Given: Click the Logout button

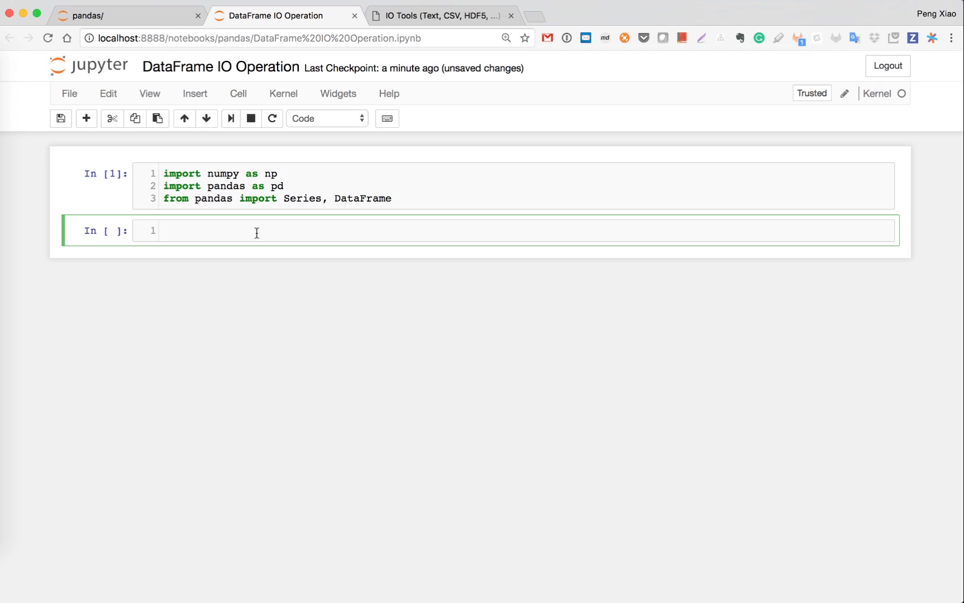Looking at the screenshot, I should 887,66.
